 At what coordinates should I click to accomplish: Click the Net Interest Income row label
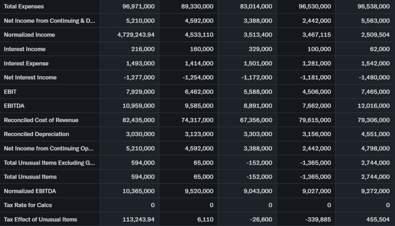(30, 78)
